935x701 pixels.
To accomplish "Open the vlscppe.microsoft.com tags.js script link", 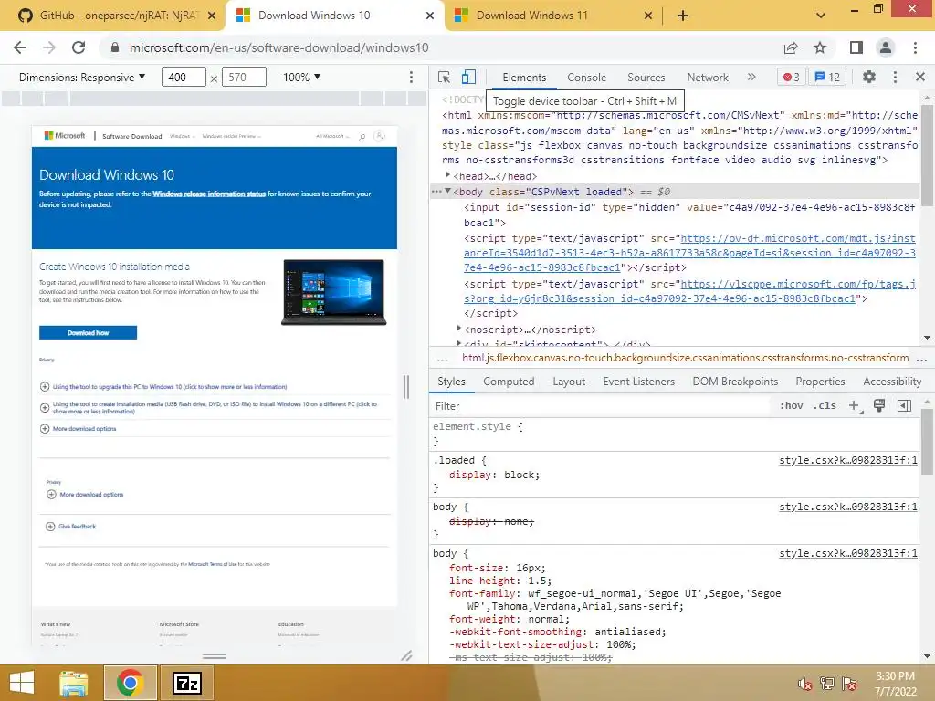I will [690, 291].
